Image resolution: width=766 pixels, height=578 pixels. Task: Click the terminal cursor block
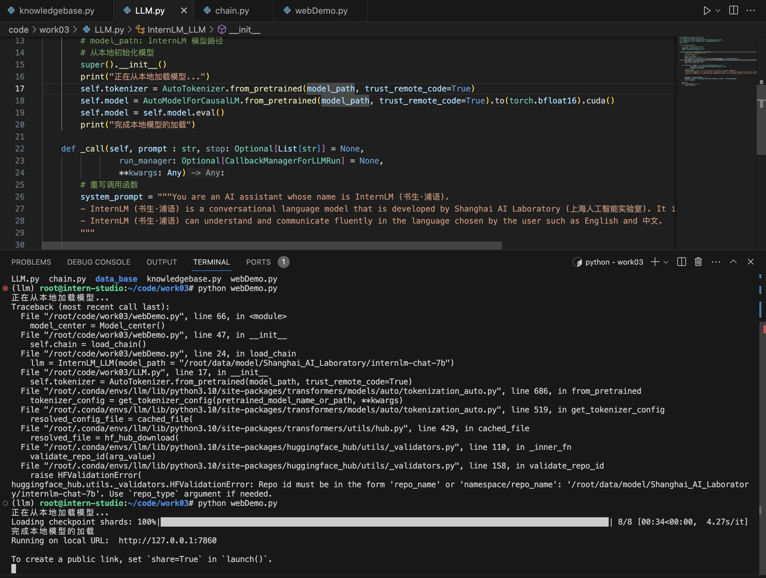click(x=14, y=569)
